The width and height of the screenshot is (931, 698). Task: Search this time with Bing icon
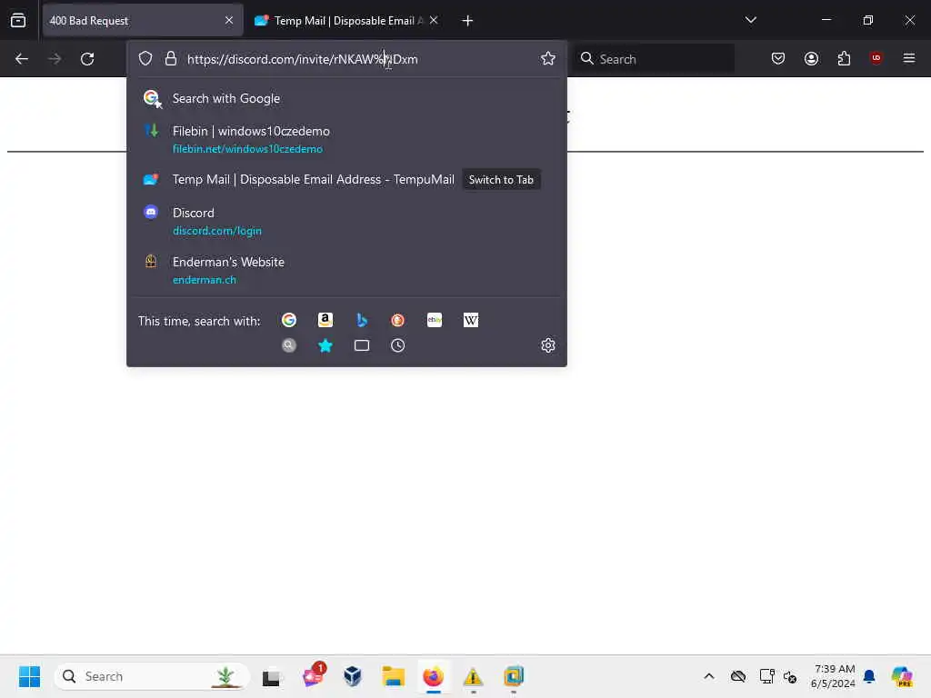point(362,320)
